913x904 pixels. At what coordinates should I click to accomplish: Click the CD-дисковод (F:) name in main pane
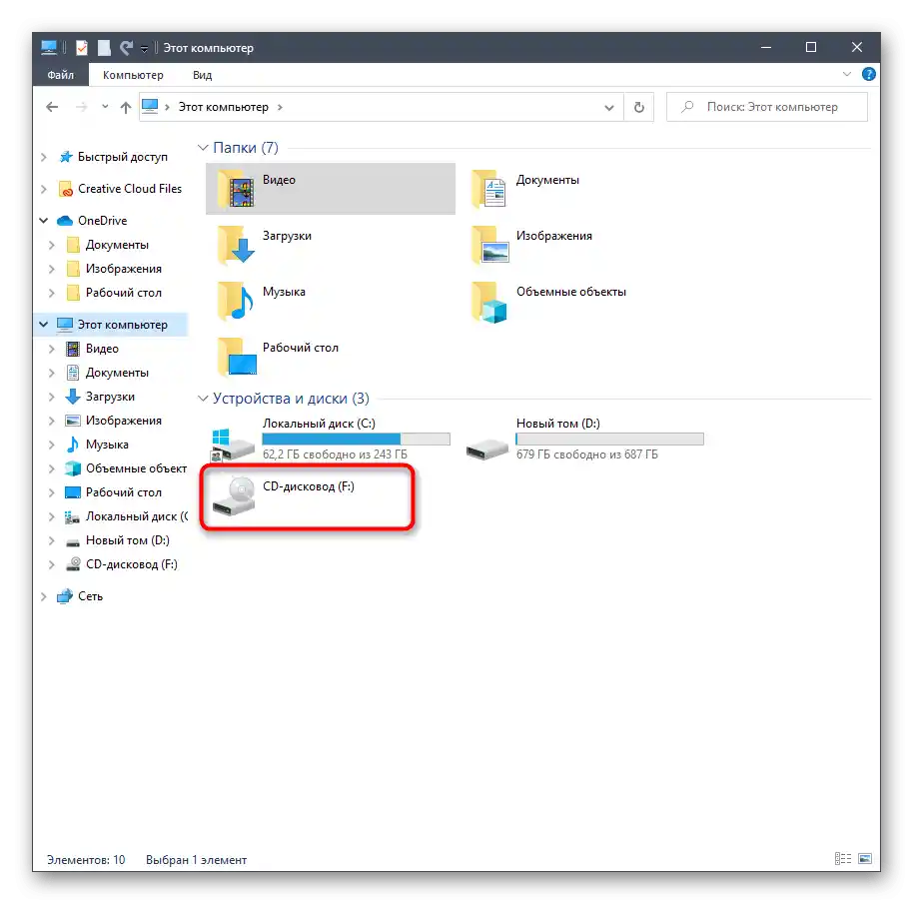(309, 486)
